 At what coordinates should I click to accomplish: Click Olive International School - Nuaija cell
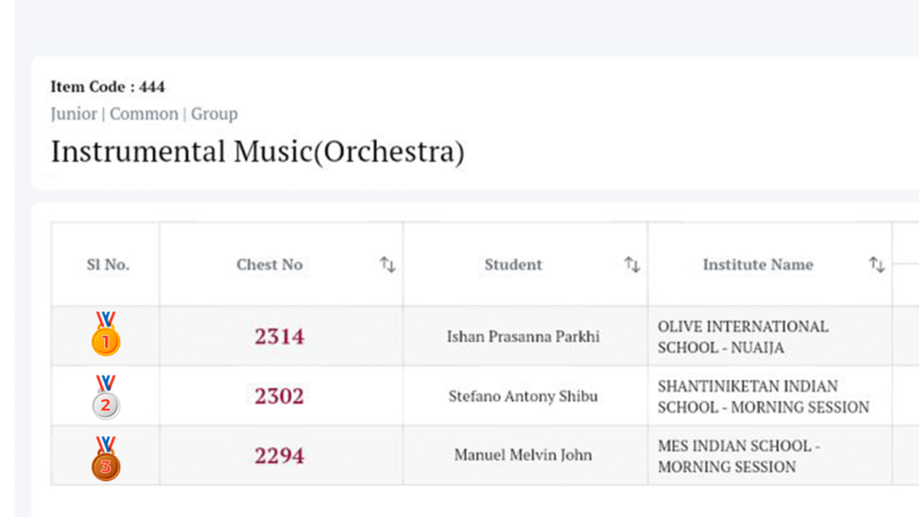(x=743, y=337)
